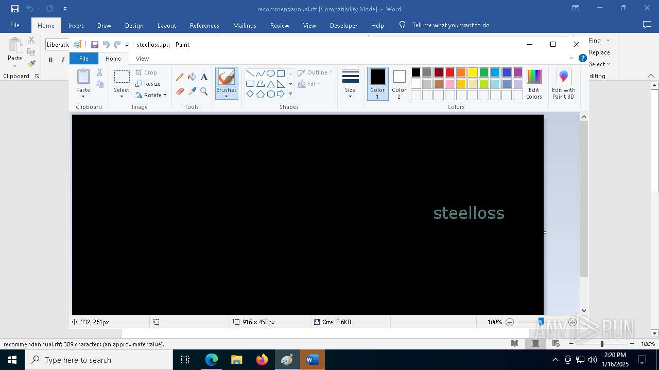
Task: Click the Word Save icon in title bar
Action: pyautogui.click(x=15, y=9)
